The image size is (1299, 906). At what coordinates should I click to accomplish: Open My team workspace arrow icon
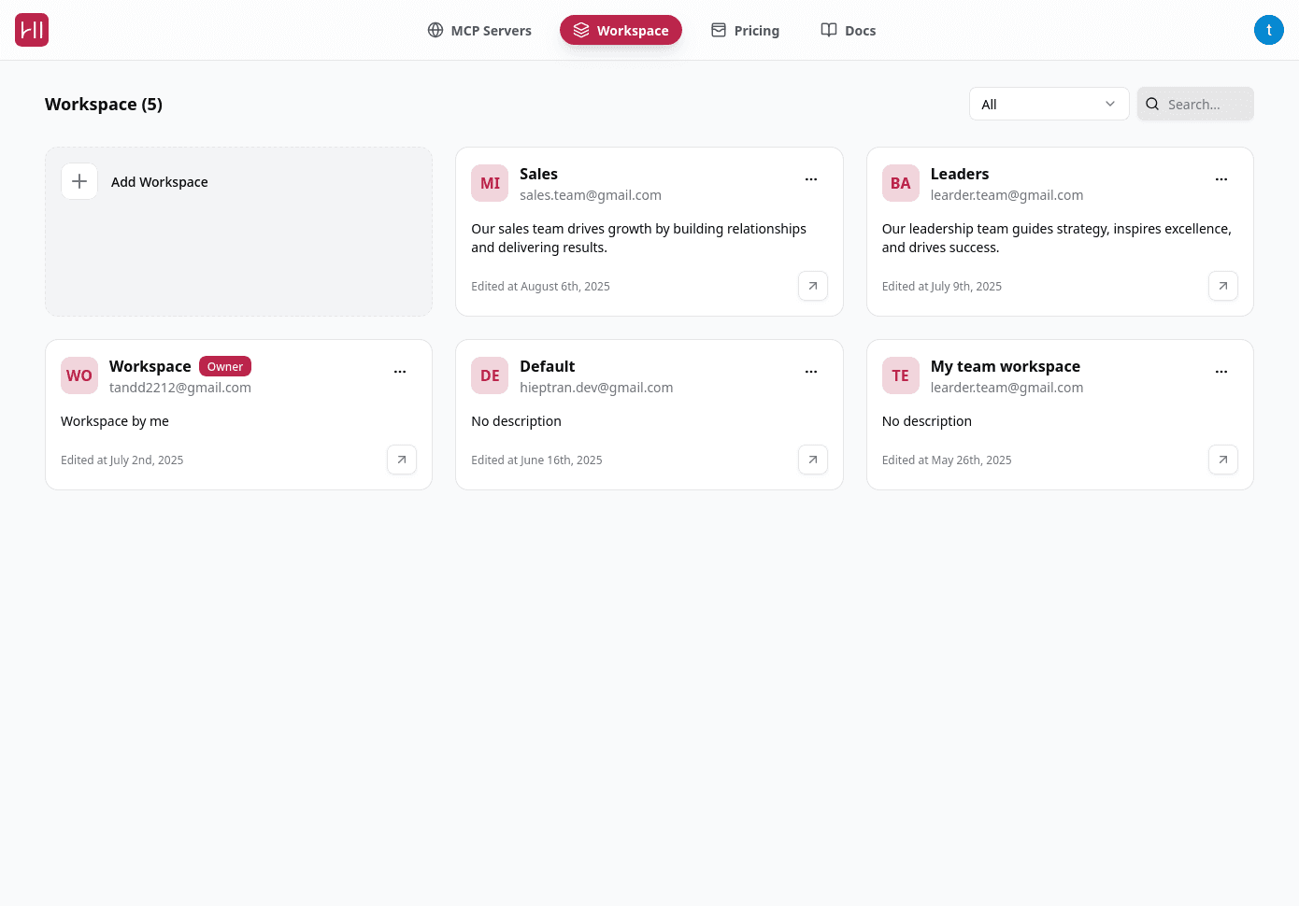pos(1222,460)
